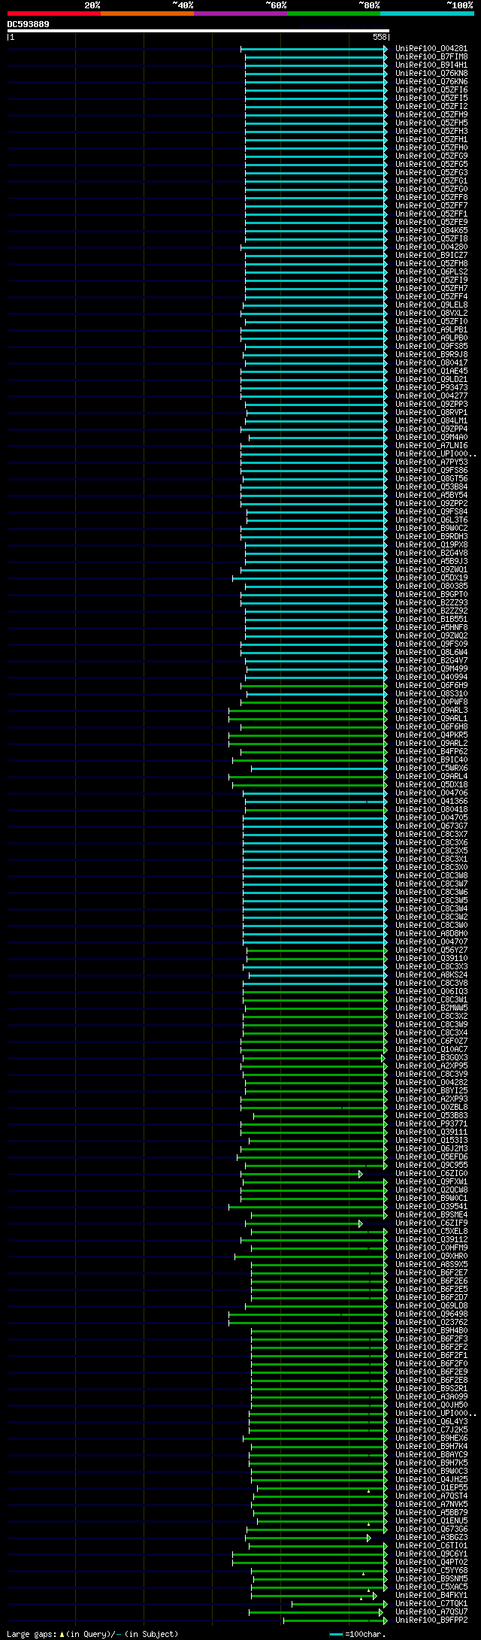Click the purple ~60% identity color bar
The height and width of the screenshot is (1640, 481).
pos(240,14)
